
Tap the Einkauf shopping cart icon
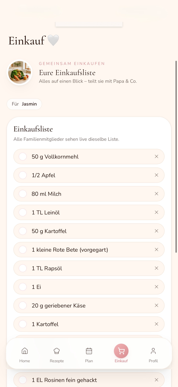tap(121, 351)
